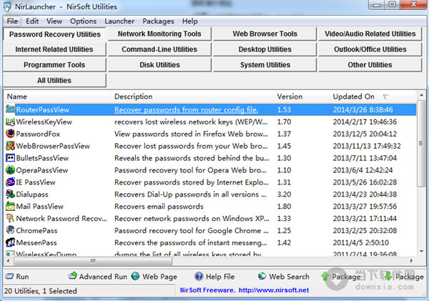Click the NirLauncher title bar icon

click(x=7, y=7)
